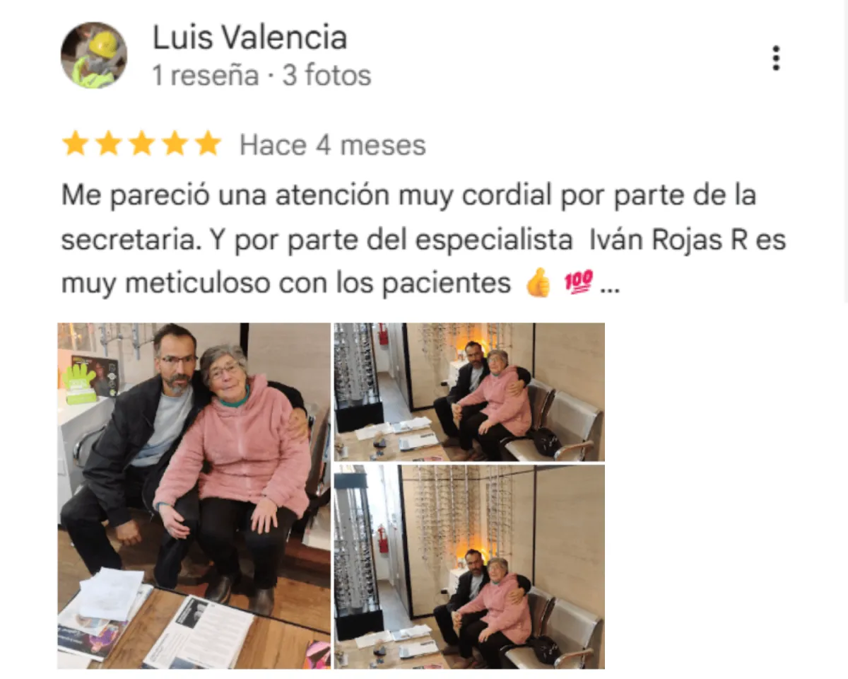The image size is (848, 679).
Task: Click the '3 fotos' count text
Action: 326,76
